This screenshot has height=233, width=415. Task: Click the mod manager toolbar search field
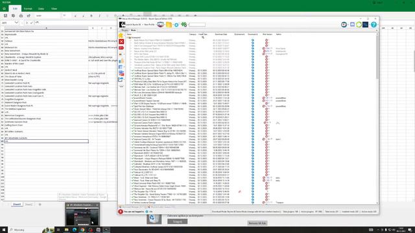point(197,25)
